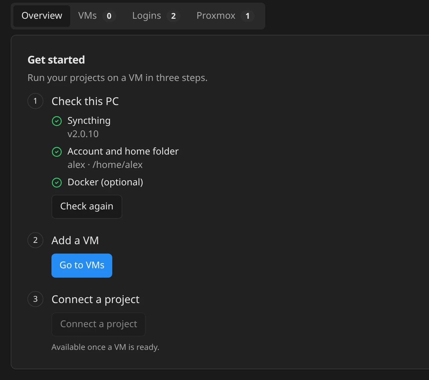This screenshot has width=429, height=380.
Task: Click the green check icon next to Docker (optional)
Action: pos(57,183)
